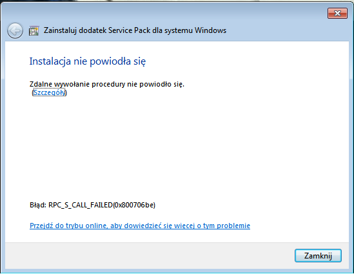Image resolution: width=354 pixels, height=274 pixels.
Task: Click the round back arrow button
Action: (x=15, y=30)
